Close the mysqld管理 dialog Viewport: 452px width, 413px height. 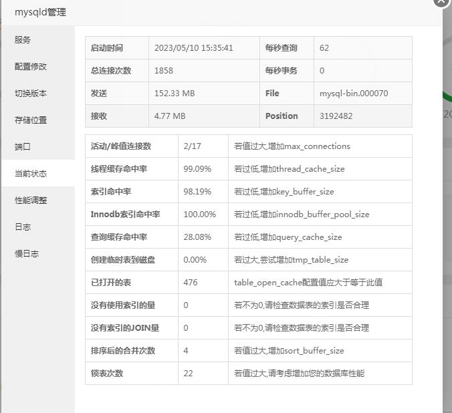[x=441, y=1]
